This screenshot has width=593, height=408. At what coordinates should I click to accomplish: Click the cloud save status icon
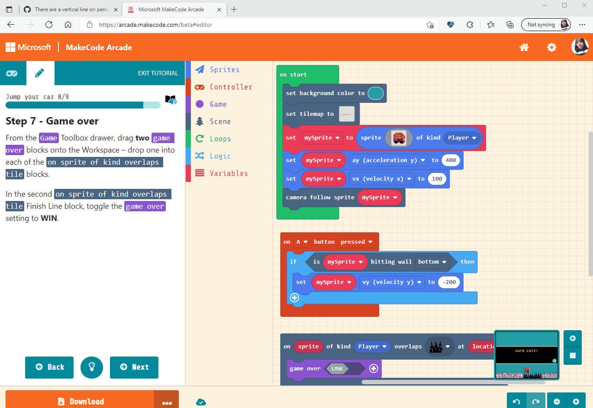pos(201,401)
